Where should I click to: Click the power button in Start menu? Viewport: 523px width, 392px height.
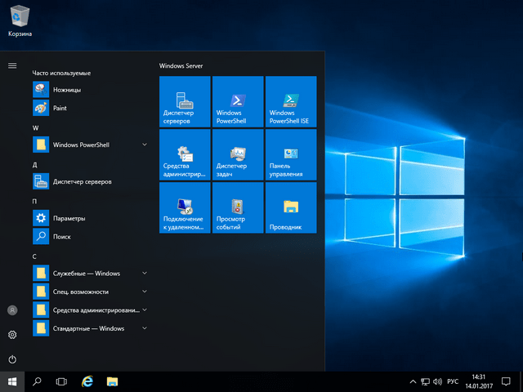[12, 359]
